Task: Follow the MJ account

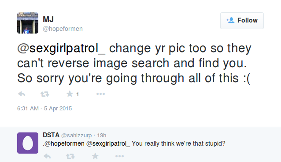Action: pos(242,20)
